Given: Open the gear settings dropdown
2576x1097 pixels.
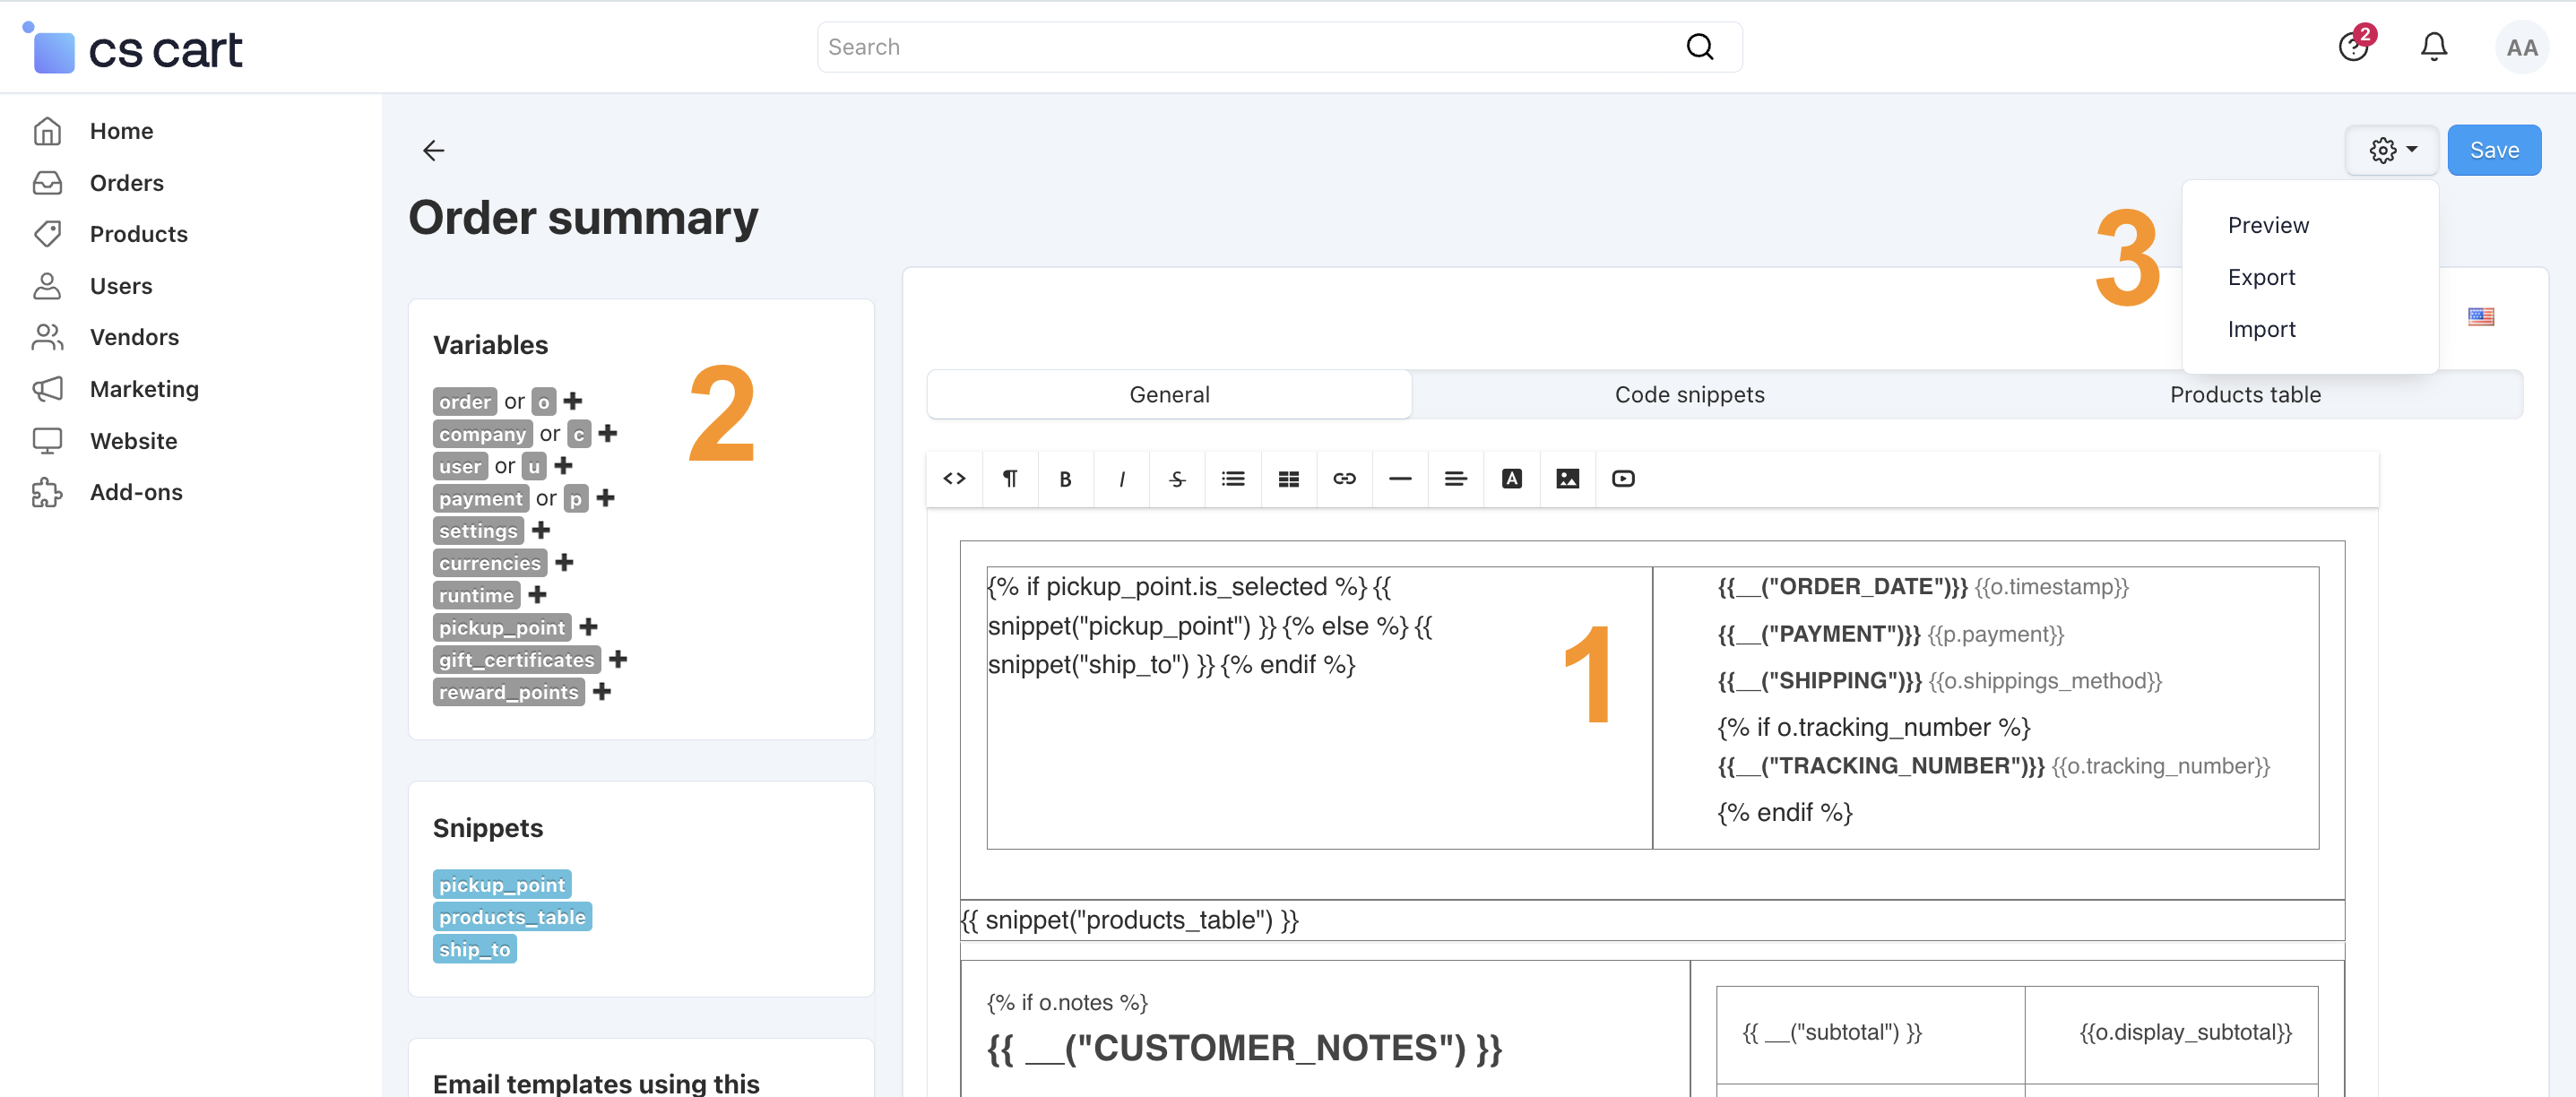Looking at the screenshot, I should click(x=2392, y=150).
